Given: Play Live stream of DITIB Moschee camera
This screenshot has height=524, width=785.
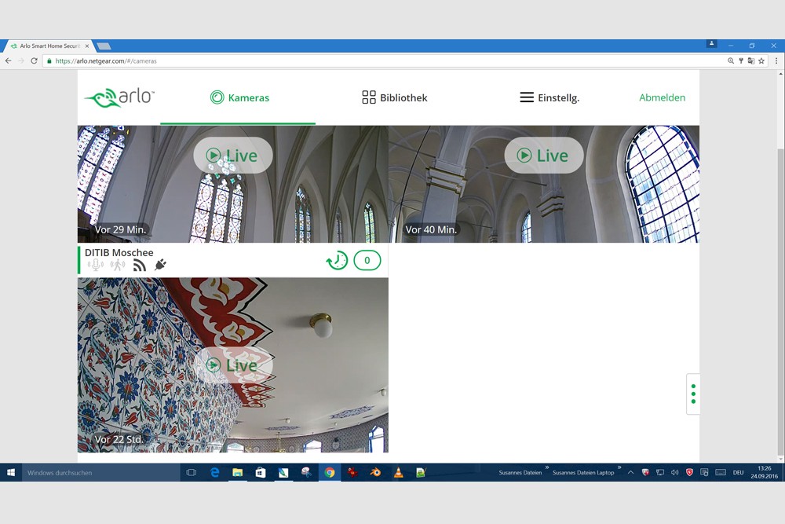Looking at the screenshot, I should (232, 365).
